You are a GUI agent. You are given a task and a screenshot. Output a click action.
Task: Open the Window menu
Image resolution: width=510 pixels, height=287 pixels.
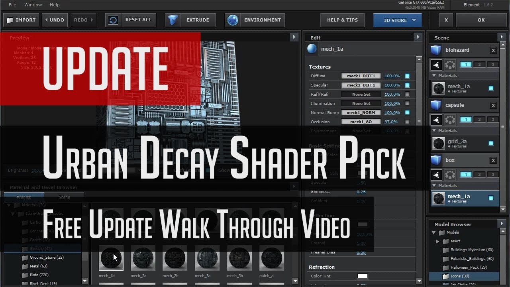[x=33, y=4]
